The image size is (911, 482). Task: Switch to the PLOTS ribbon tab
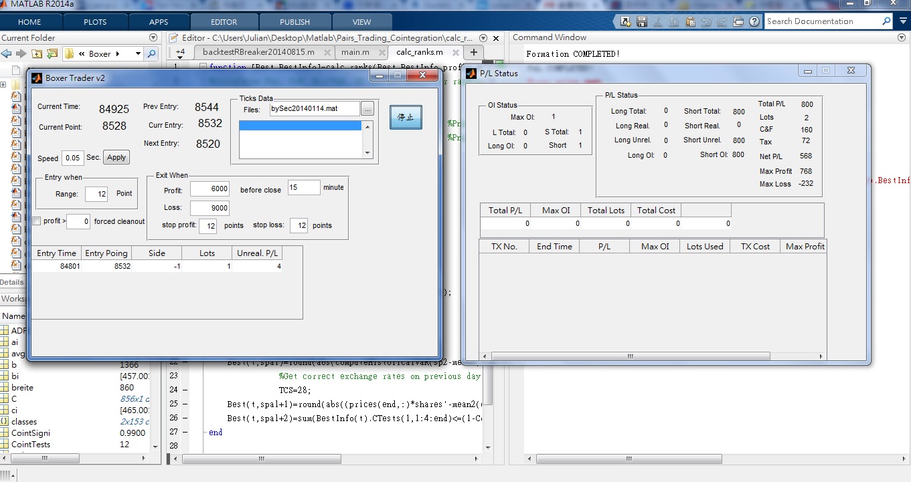click(x=95, y=22)
